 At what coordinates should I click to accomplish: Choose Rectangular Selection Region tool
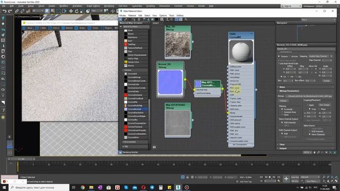(58, 11)
